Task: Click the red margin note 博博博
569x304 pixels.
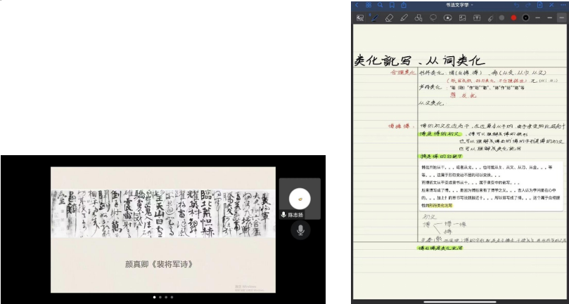Action: point(401,126)
